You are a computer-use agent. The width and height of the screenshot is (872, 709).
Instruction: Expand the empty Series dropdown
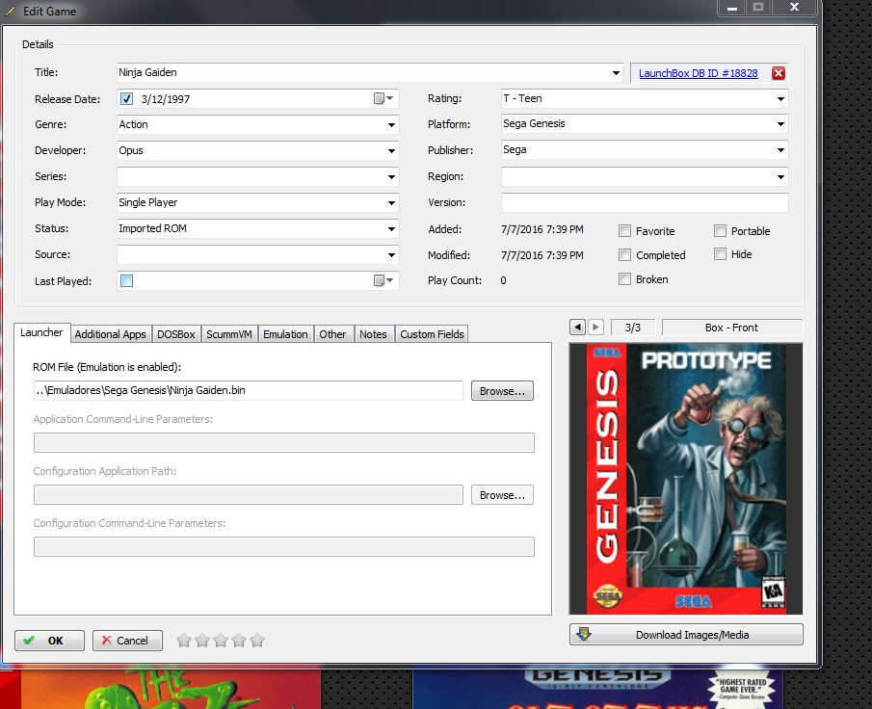coord(391,177)
